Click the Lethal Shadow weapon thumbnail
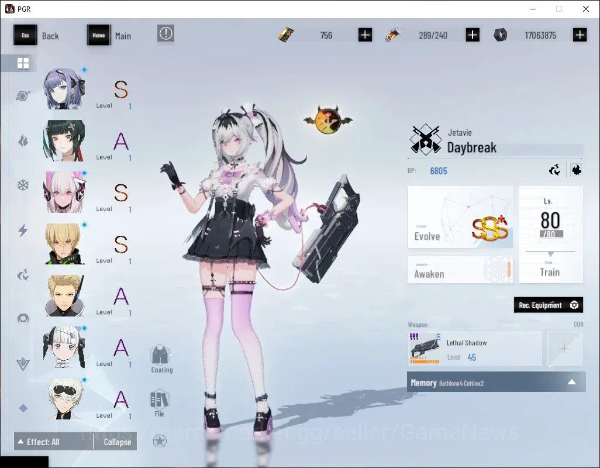The height and width of the screenshot is (468, 600). pyautogui.click(x=425, y=349)
